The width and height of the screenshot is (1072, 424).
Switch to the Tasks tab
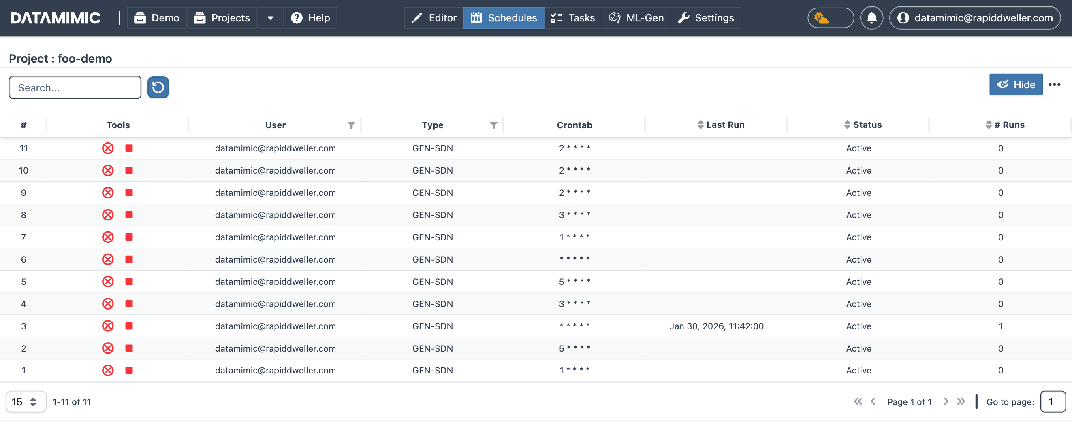coord(573,17)
